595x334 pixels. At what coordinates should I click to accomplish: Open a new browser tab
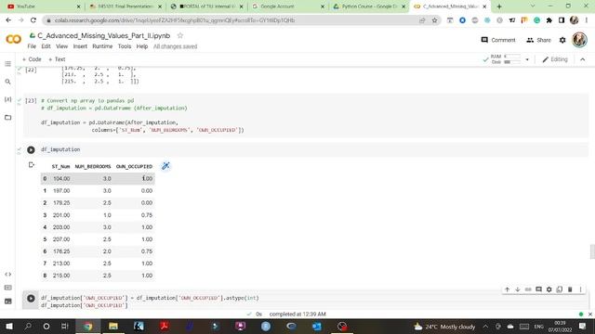coord(499,6)
